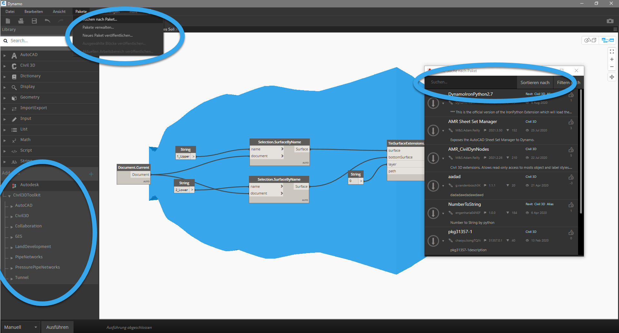Switch to geometry preview with shapes toggle

[x=590, y=40]
